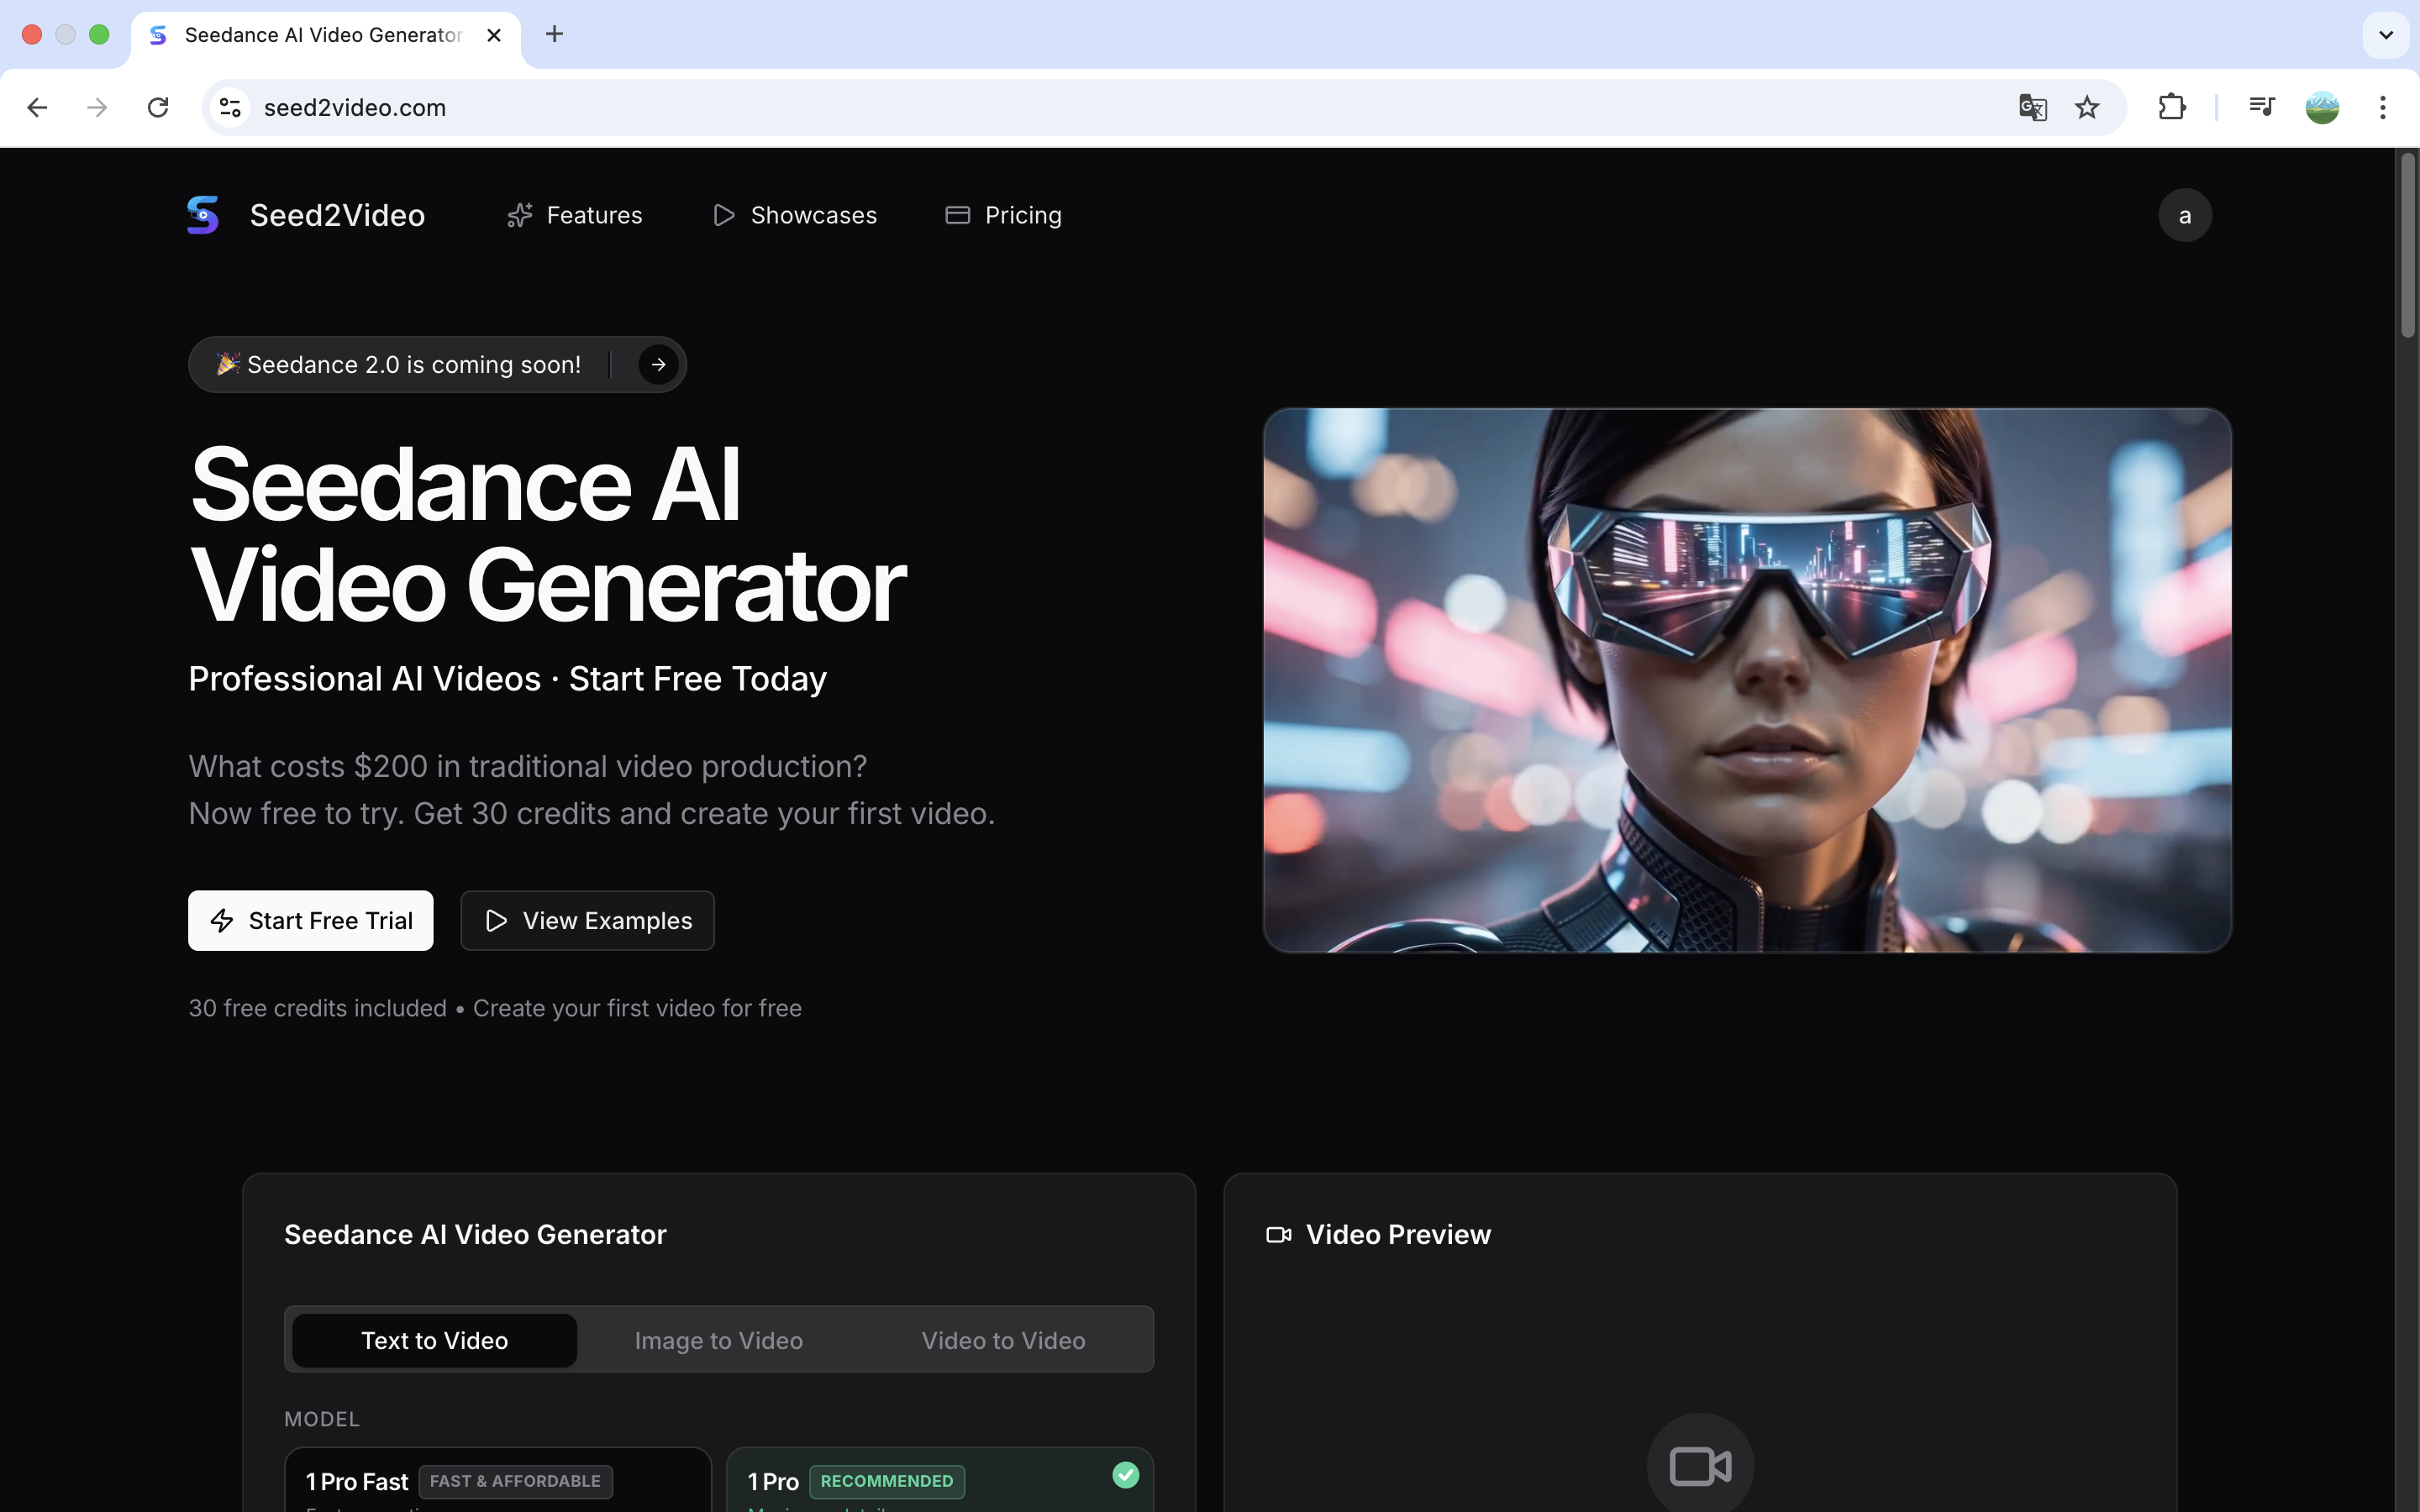
Task: Click the Seed2Video logo icon
Action: coord(203,214)
